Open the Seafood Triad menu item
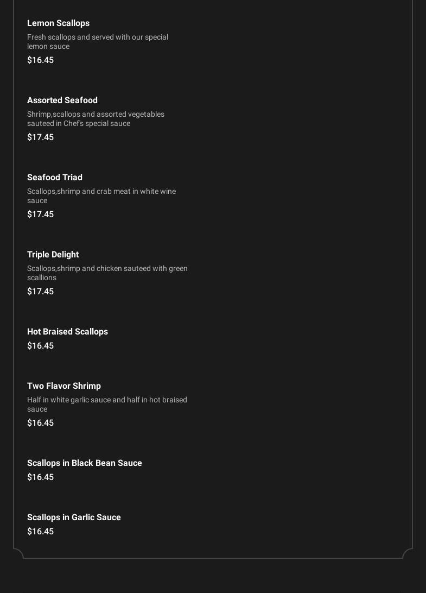Viewport: 426px width, 593px height. point(55,178)
